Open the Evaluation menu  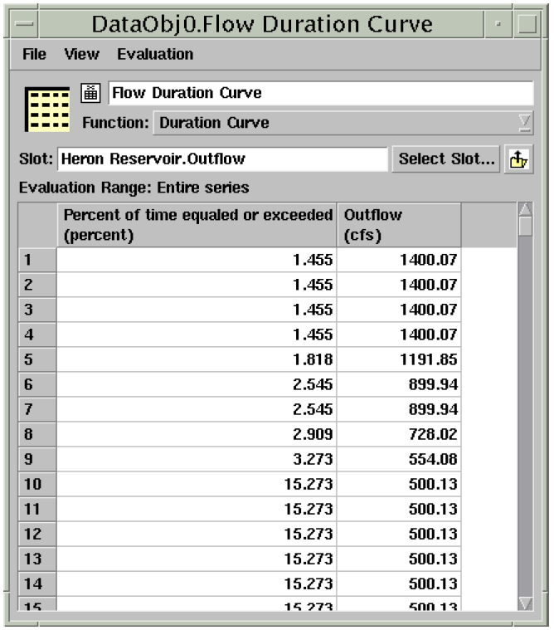(x=155, y=55)
